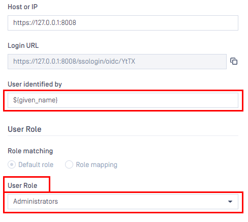Expand the role list via the caret arrow

[230, 202]
